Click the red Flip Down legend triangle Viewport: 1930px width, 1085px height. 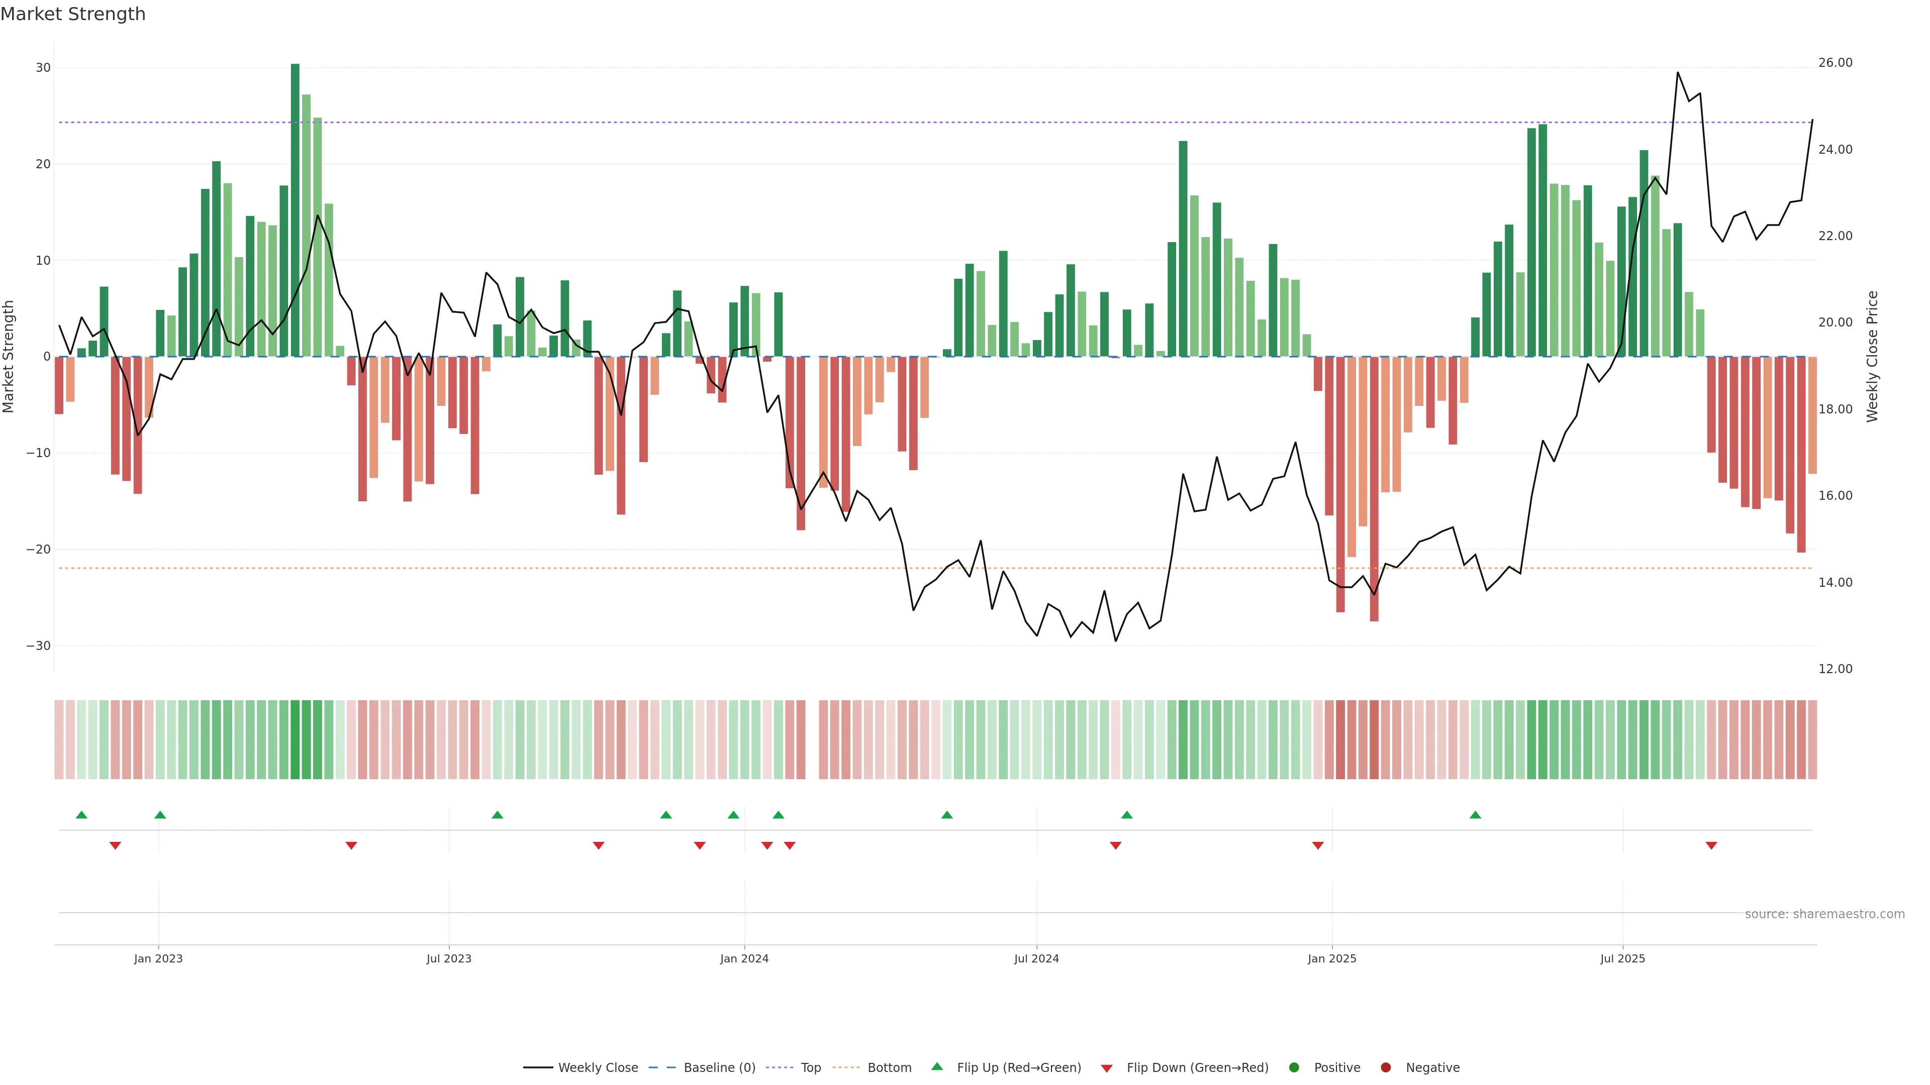[1107, 1068]
